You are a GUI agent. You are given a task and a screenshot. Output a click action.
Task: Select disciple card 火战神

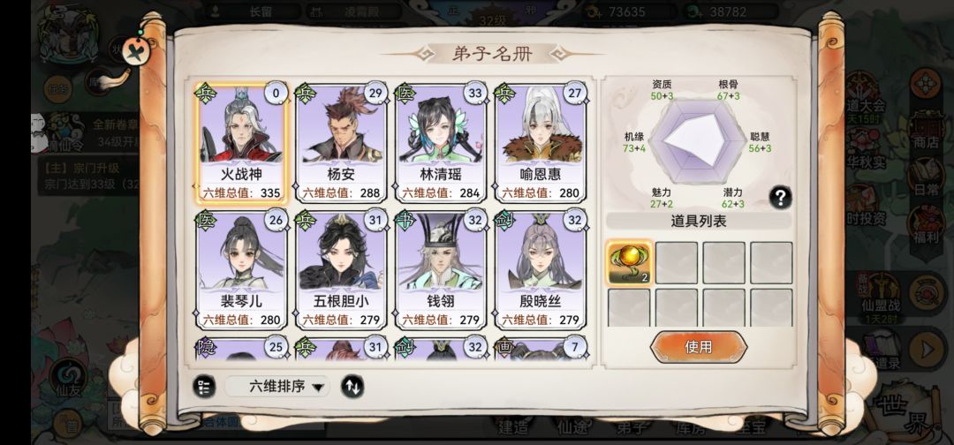241,143
